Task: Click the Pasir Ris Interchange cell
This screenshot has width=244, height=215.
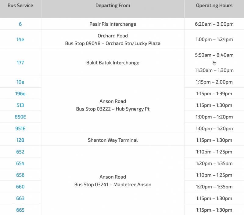Action: pos(113,24)
